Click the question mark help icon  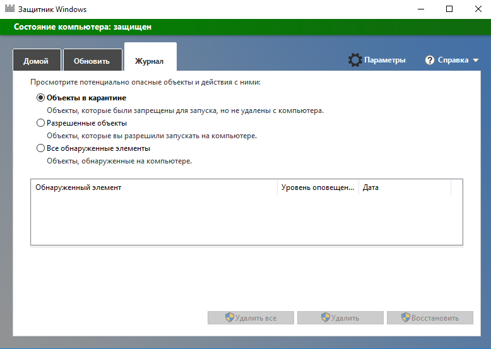coord(430,60)
